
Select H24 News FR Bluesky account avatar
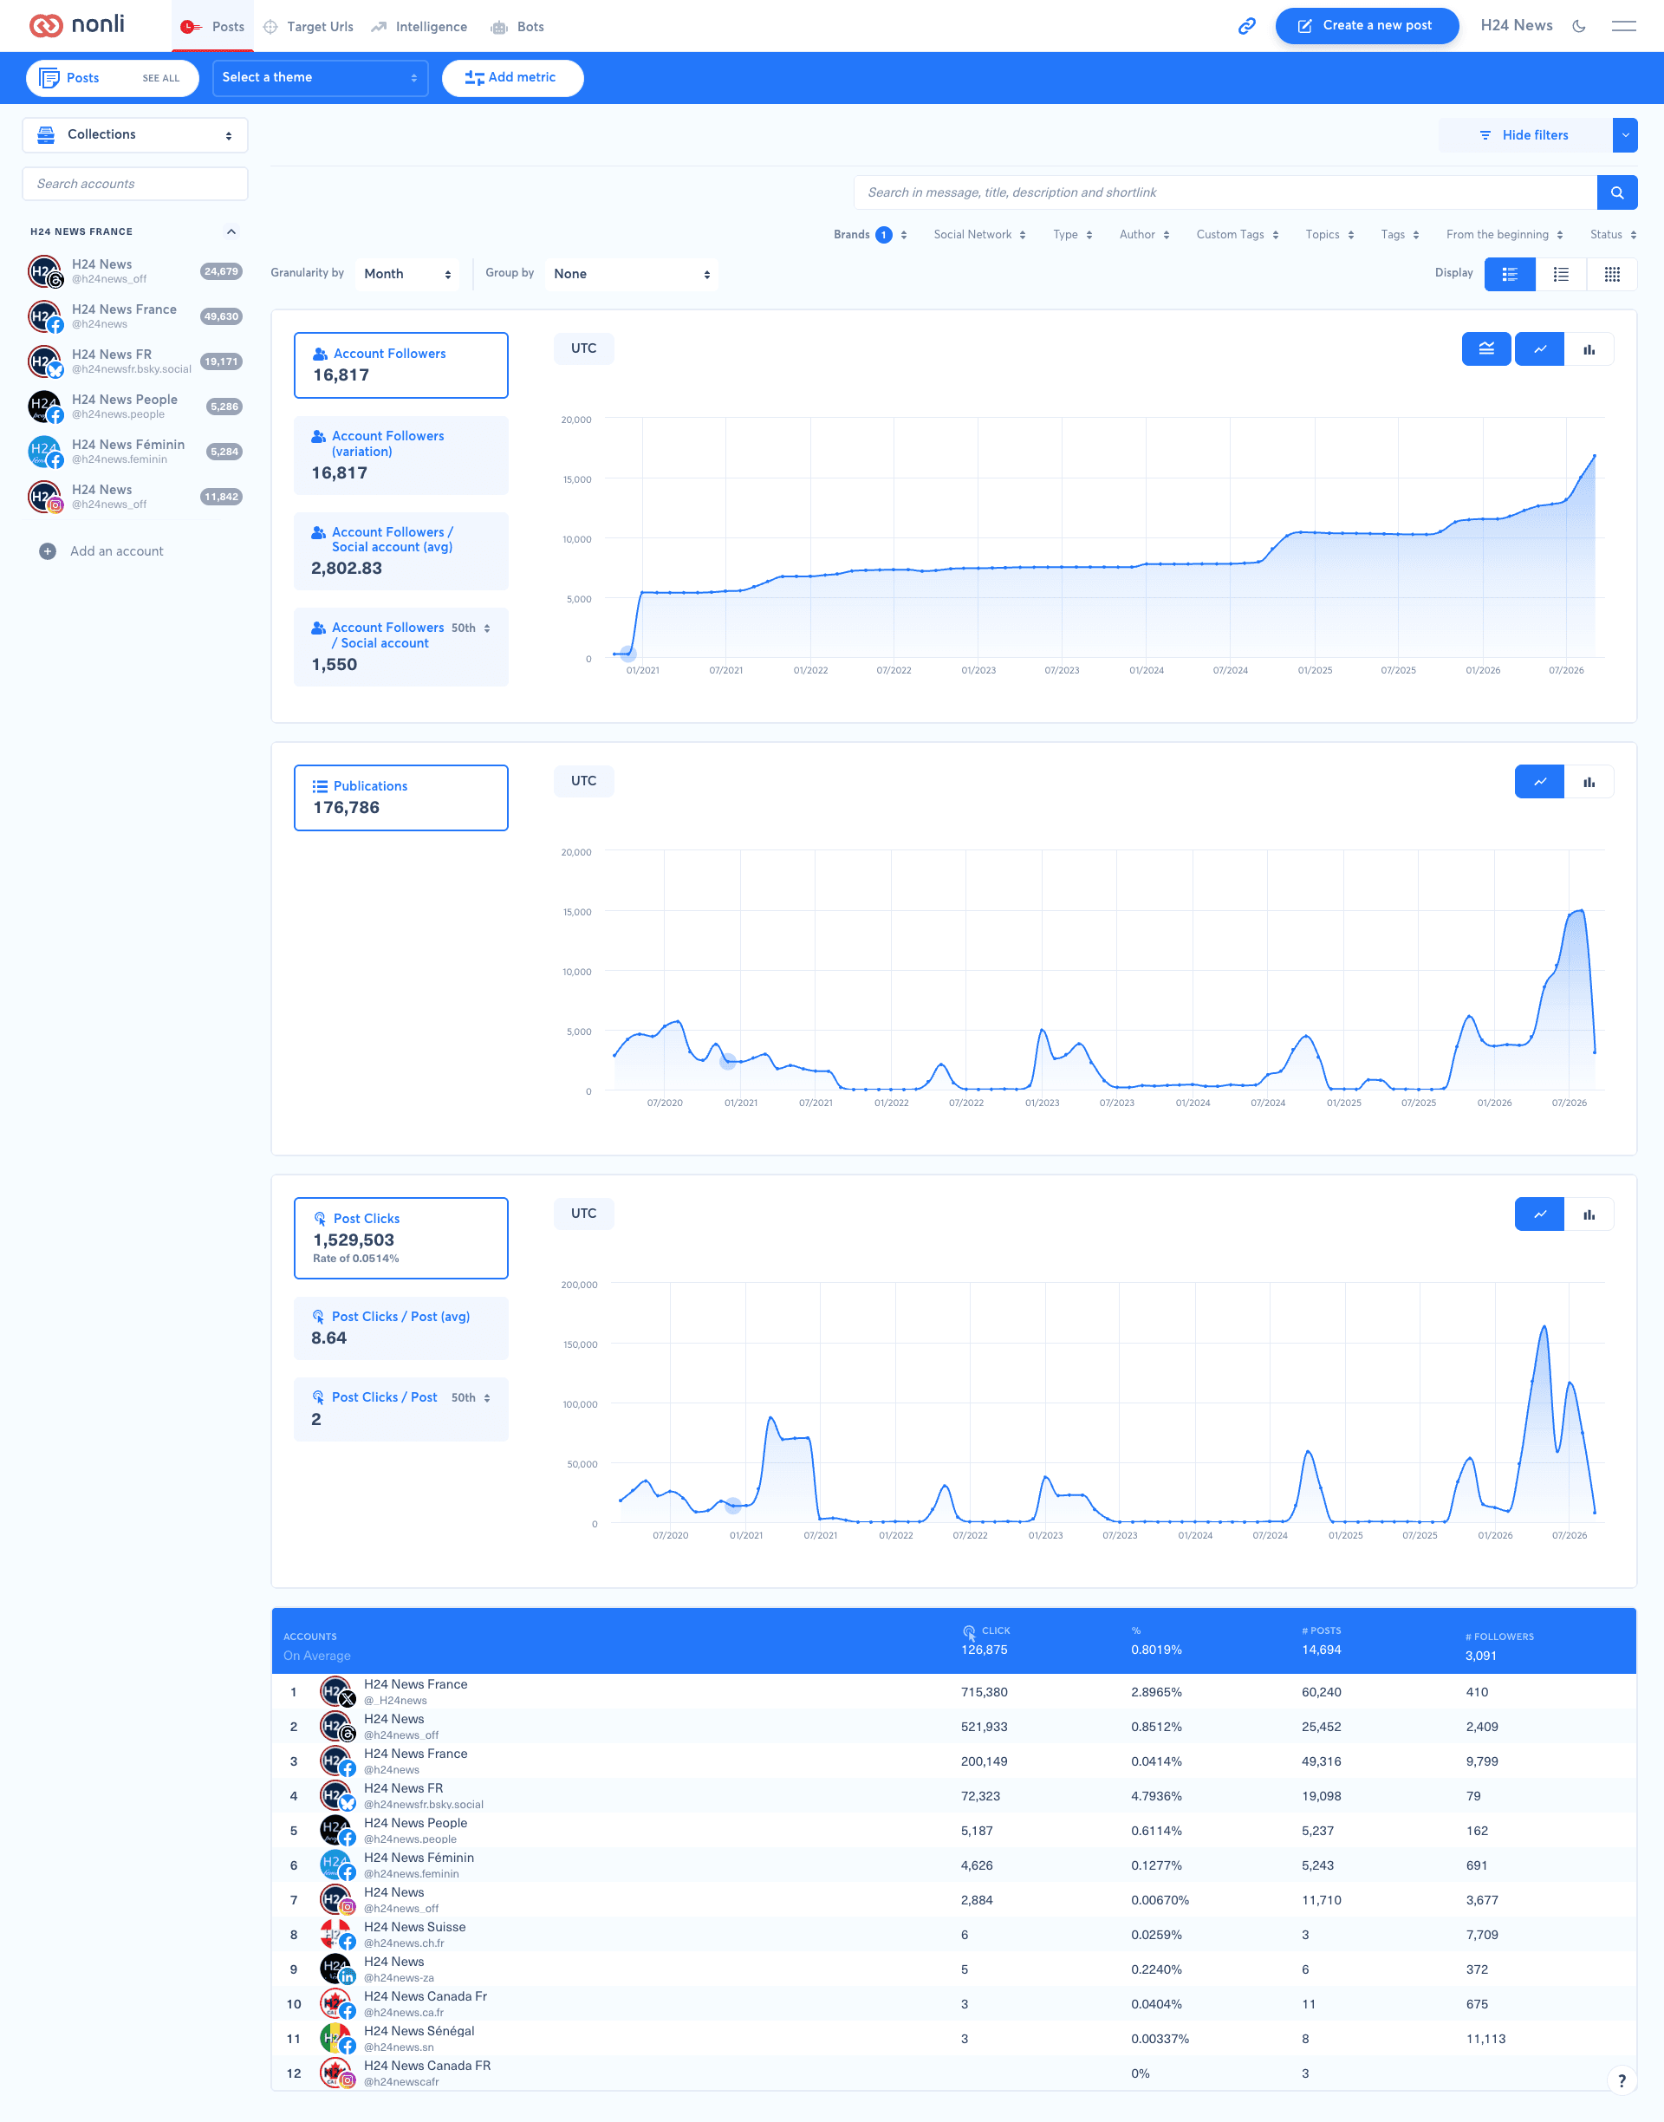(45, 361)
